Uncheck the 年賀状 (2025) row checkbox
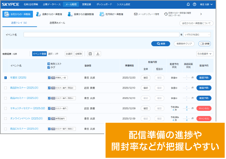226x159 pixels. 5,78
